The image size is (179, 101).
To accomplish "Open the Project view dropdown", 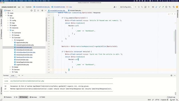I will pyautogui.click(x=9, y=10).
